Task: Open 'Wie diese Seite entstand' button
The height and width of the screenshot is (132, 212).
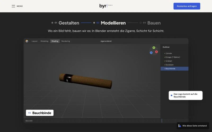Action: click(x=193, y=126)
